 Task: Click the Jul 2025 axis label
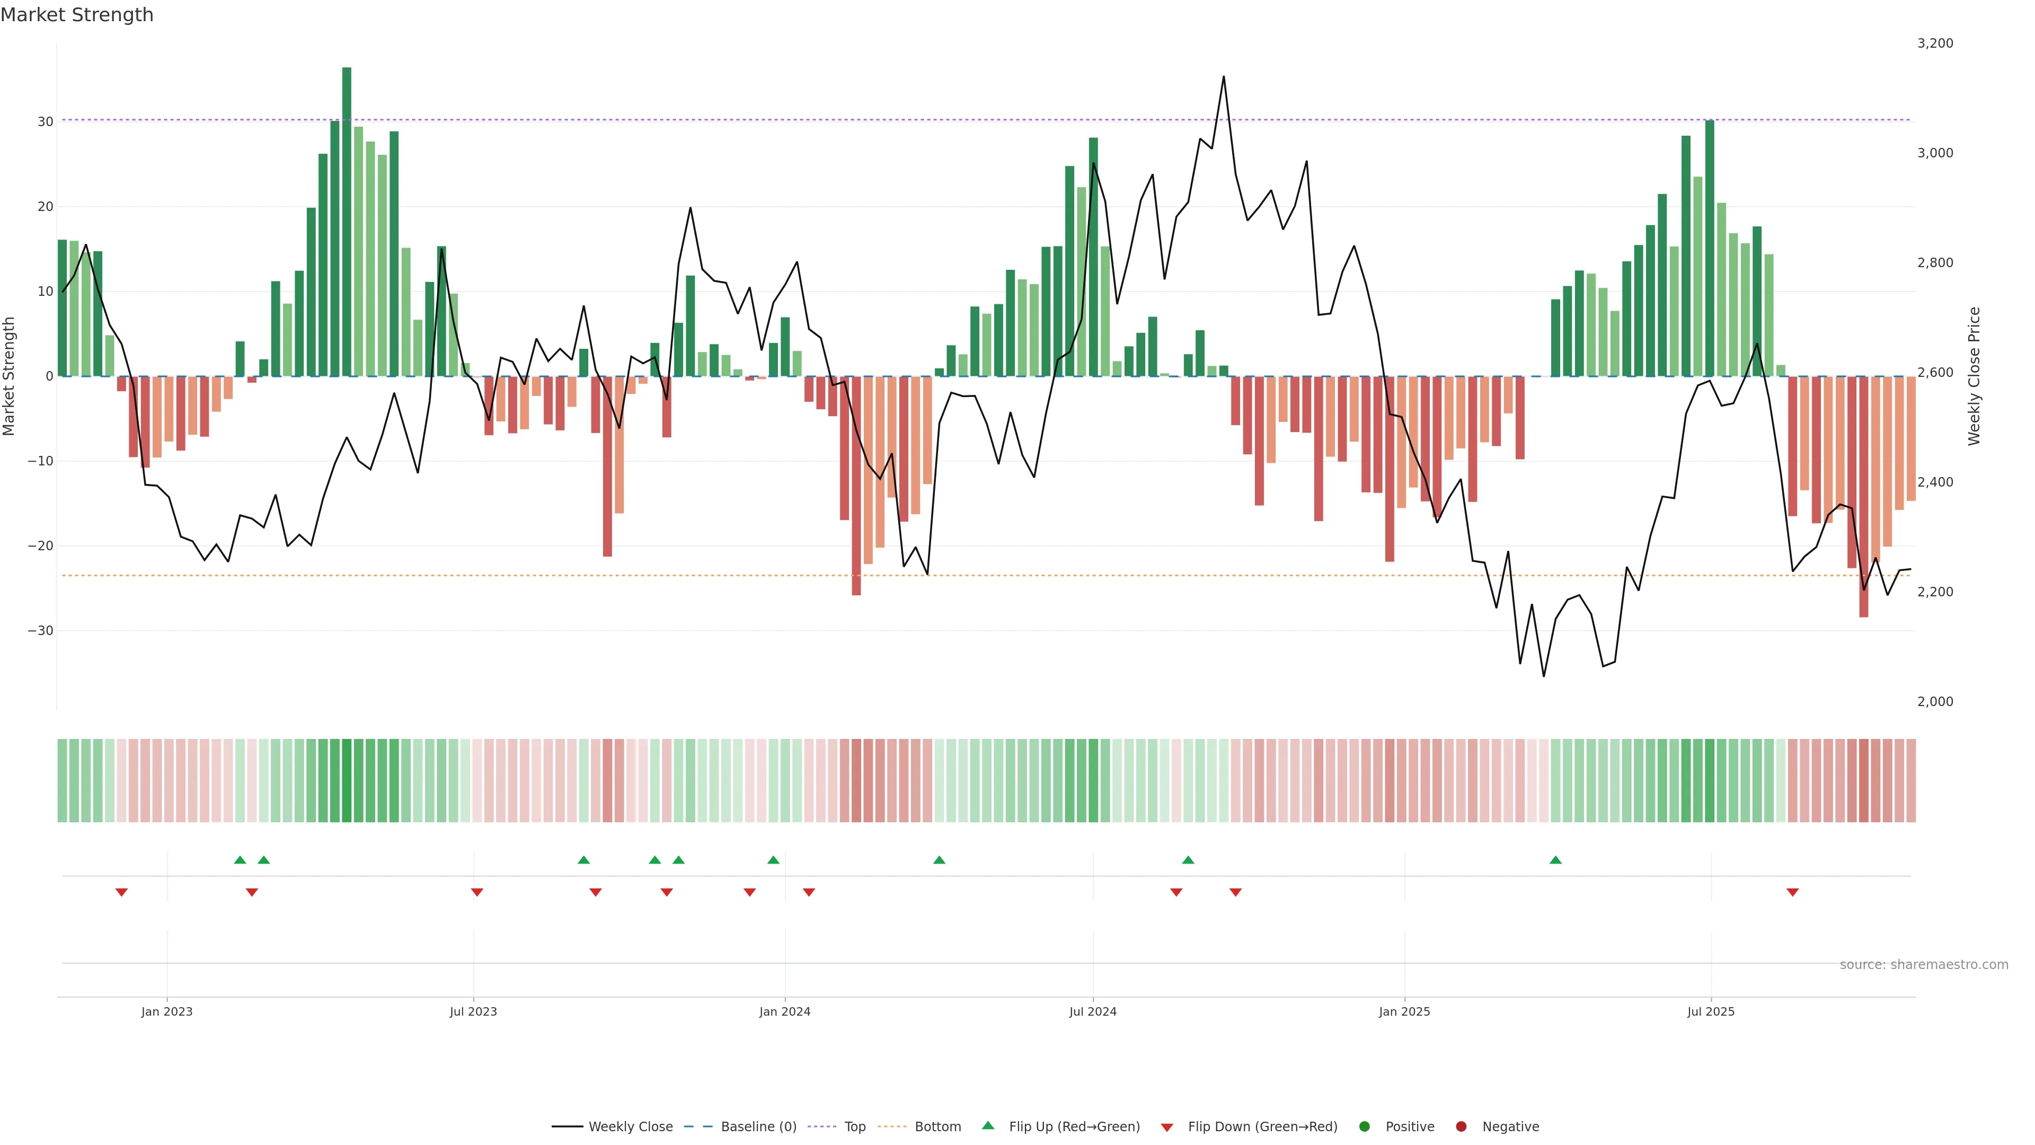pyautogui.click(x=1710, y=1011)
